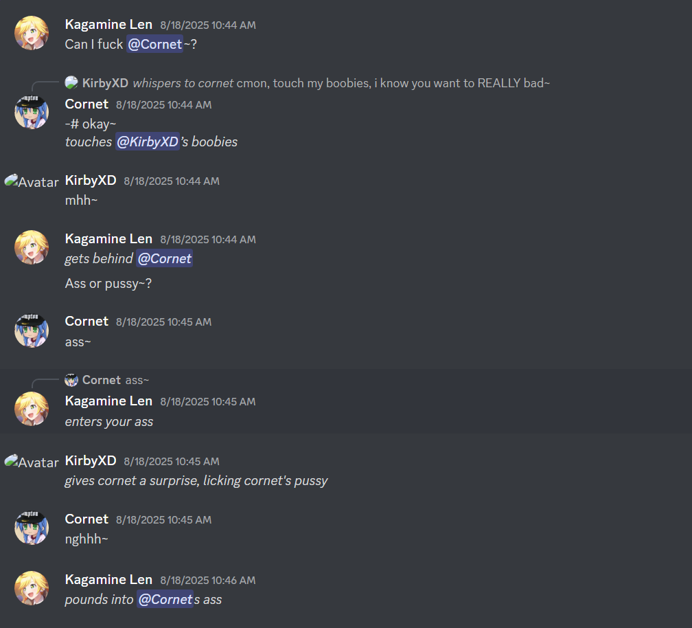The height and width of the screenshot is (628, 692).
Task: Click the Kagamine Len username at 10:46 AM
Action: tap(108, 579)
